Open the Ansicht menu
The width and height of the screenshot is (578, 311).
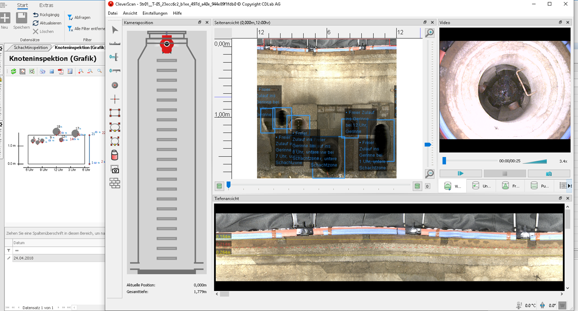click(x=130, y=13)
